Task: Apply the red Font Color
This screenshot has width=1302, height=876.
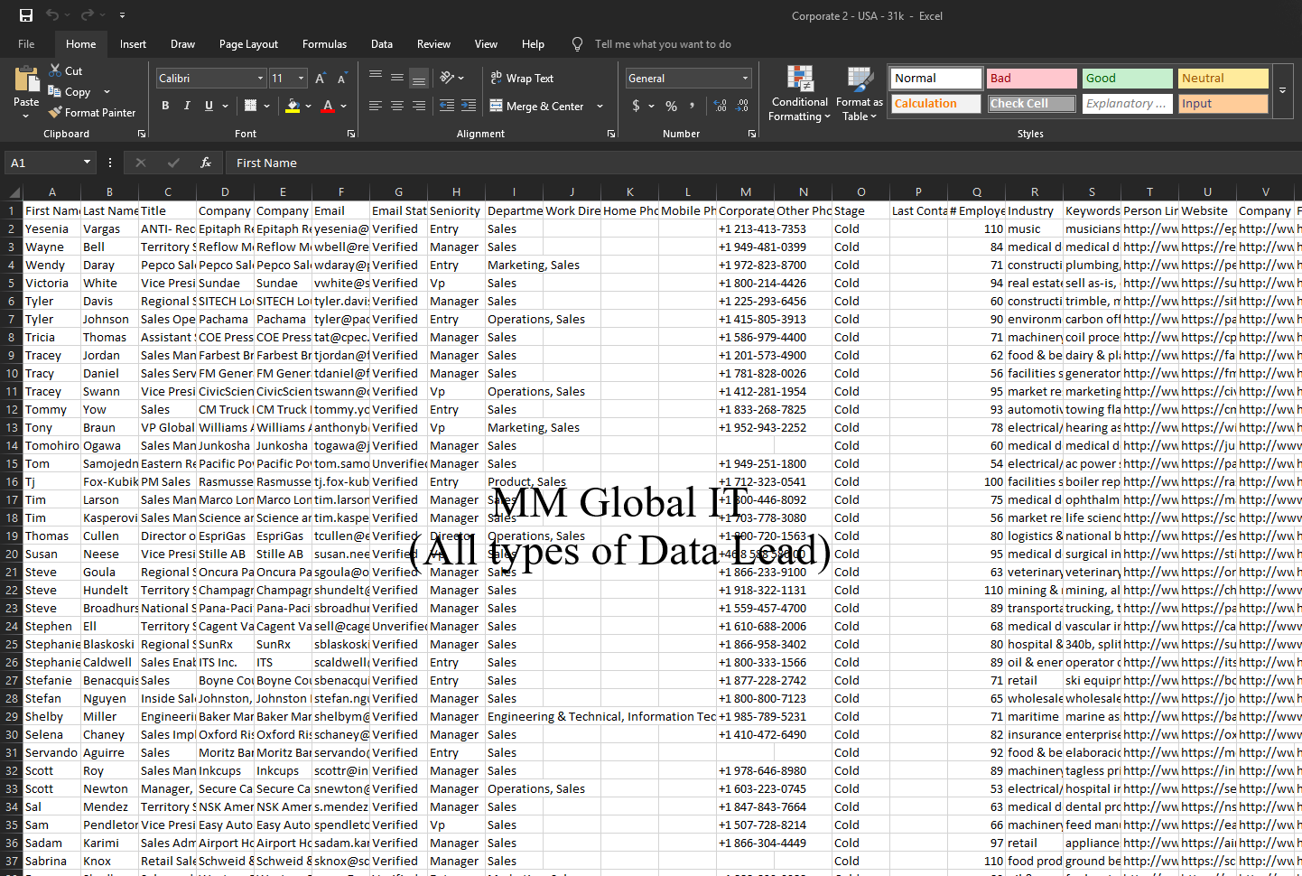Action: coord(329,106)
